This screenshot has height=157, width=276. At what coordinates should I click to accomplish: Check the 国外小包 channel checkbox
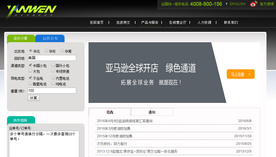pos(53,65)
